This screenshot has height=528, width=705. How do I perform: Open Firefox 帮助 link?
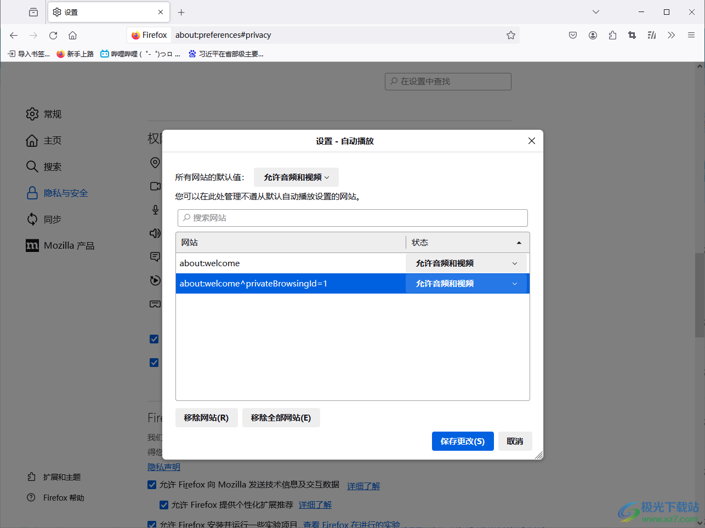(x=56, y=498)
